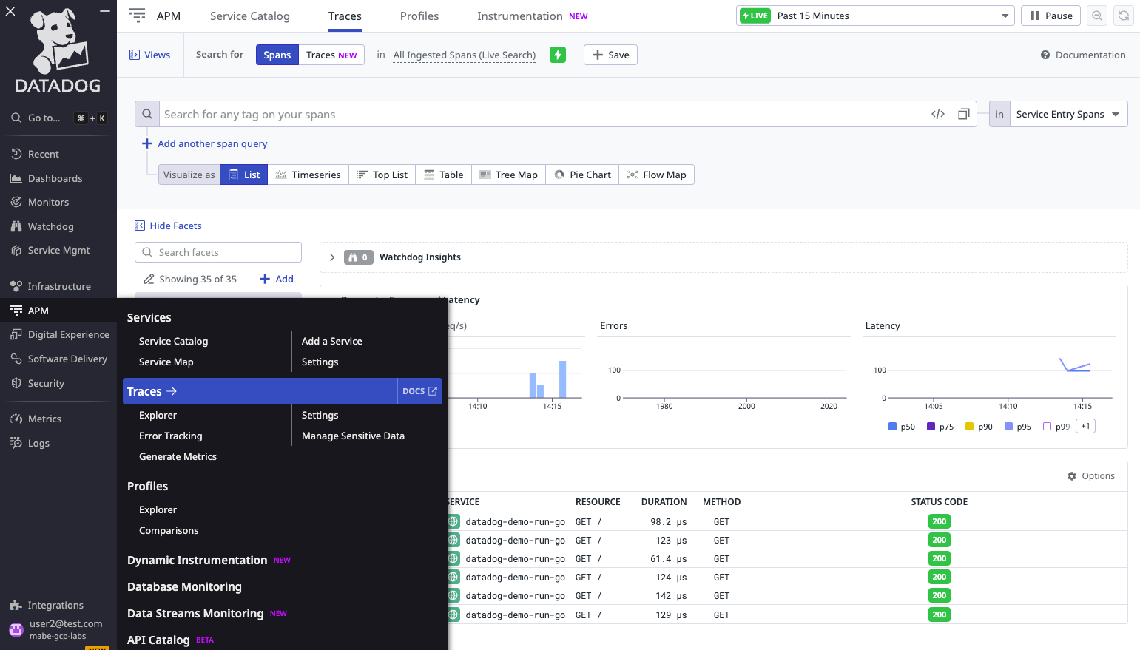Image resolution: width=1140 pixels, height=650 pixels.
Task: Open the Past 15 Minutes time dropdown
Action: (x=875, y=16)
